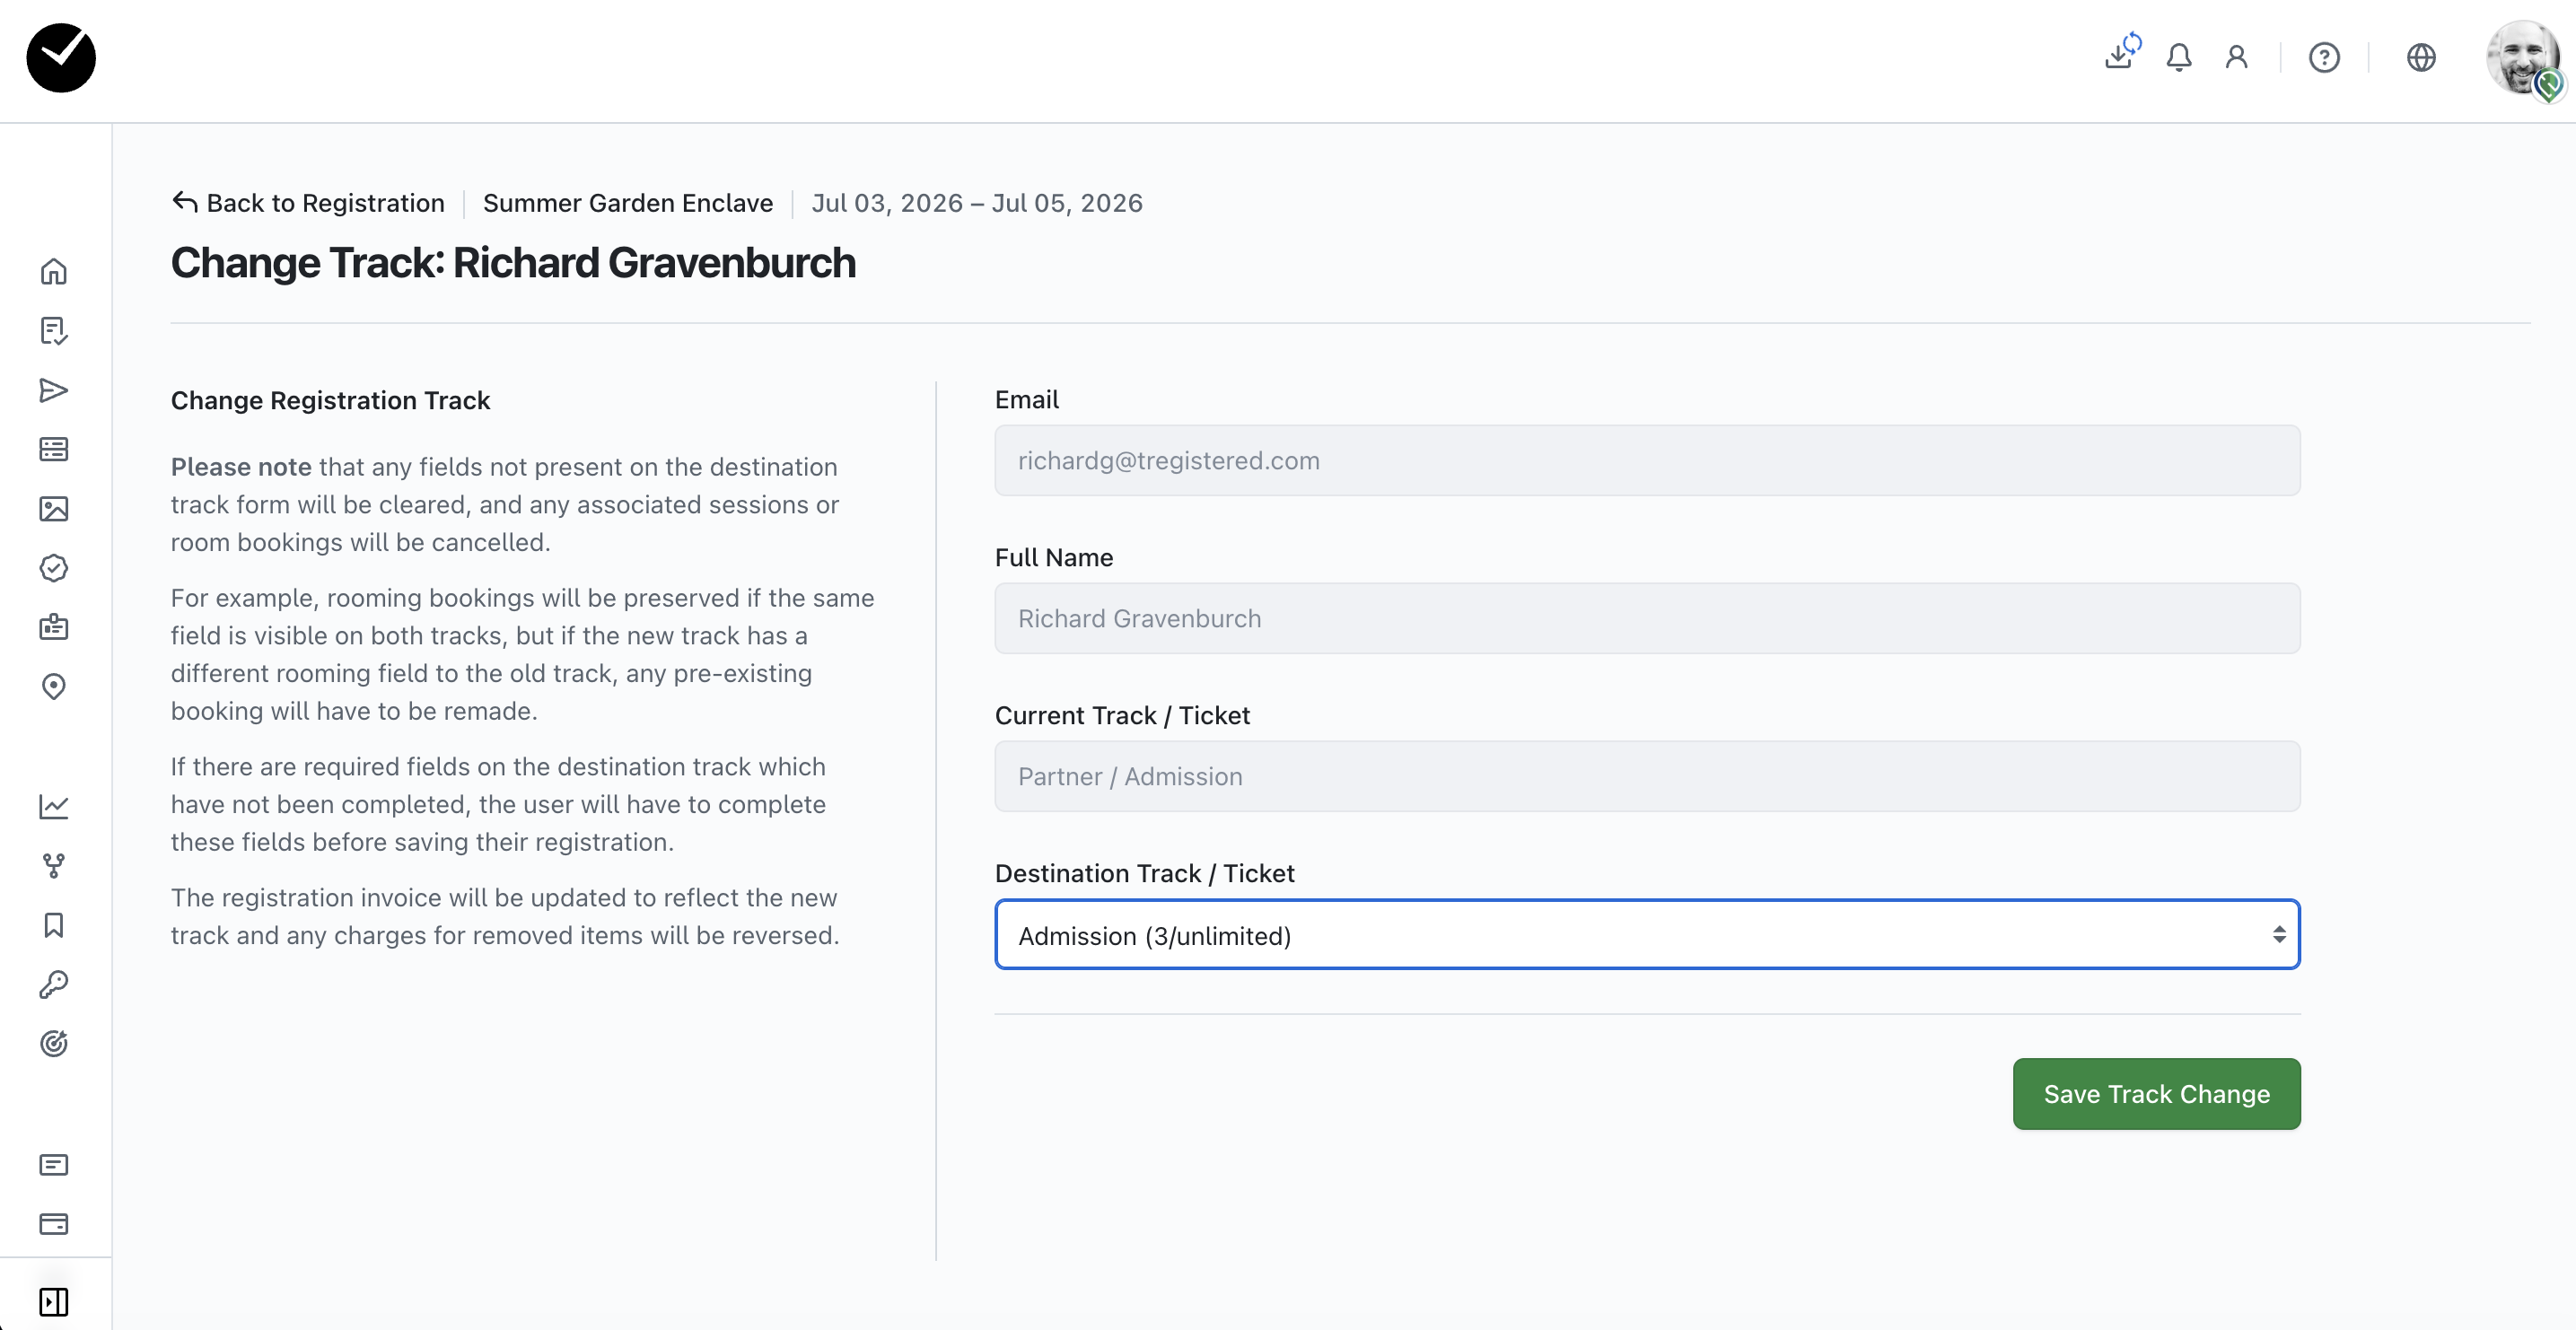The height and width of the screenshot is (1330, 2576).
Task: Click the location pin sidebar icon
Action: (x=54, y=686)
